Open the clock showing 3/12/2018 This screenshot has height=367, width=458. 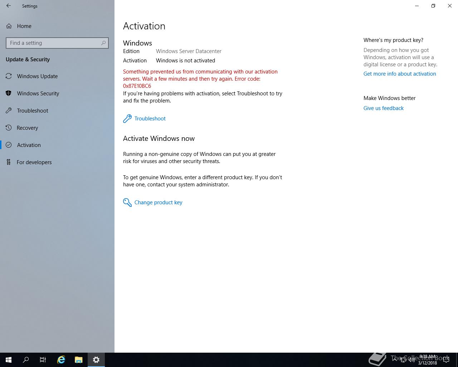(x=428, y=360)
